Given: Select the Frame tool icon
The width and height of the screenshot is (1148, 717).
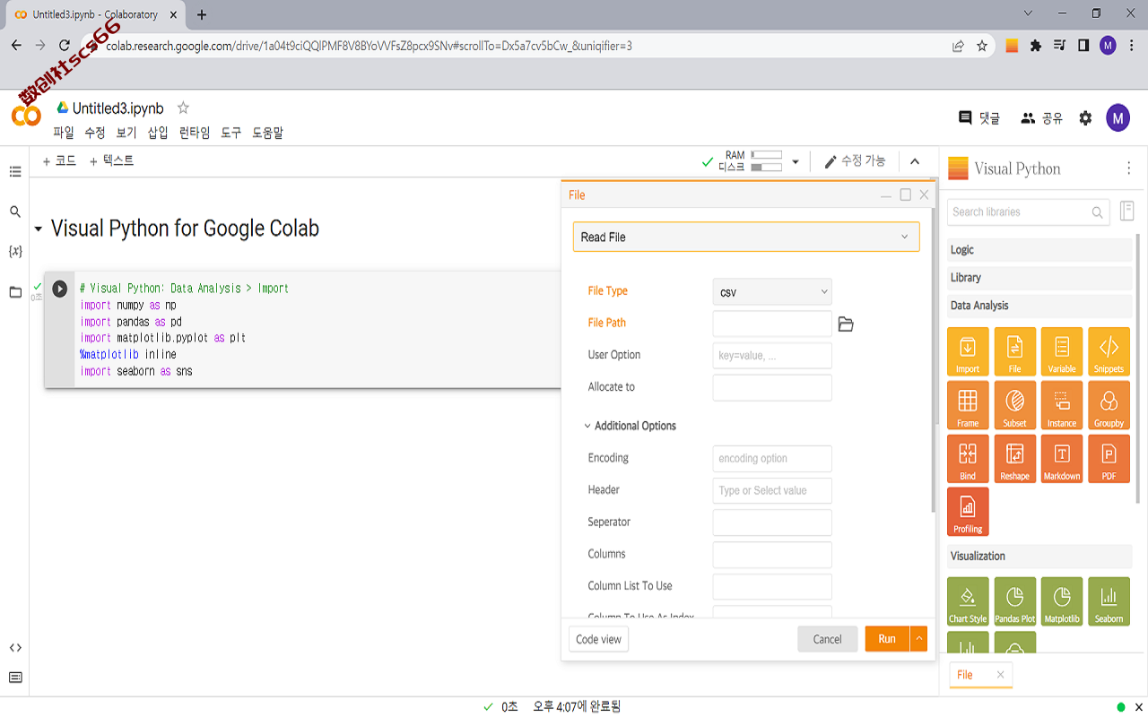Looking at the screenshot, I should click(968, 405).
